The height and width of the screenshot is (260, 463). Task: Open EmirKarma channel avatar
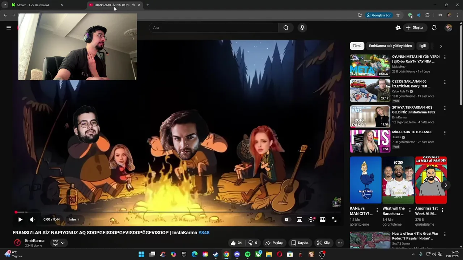pos(17,243)
